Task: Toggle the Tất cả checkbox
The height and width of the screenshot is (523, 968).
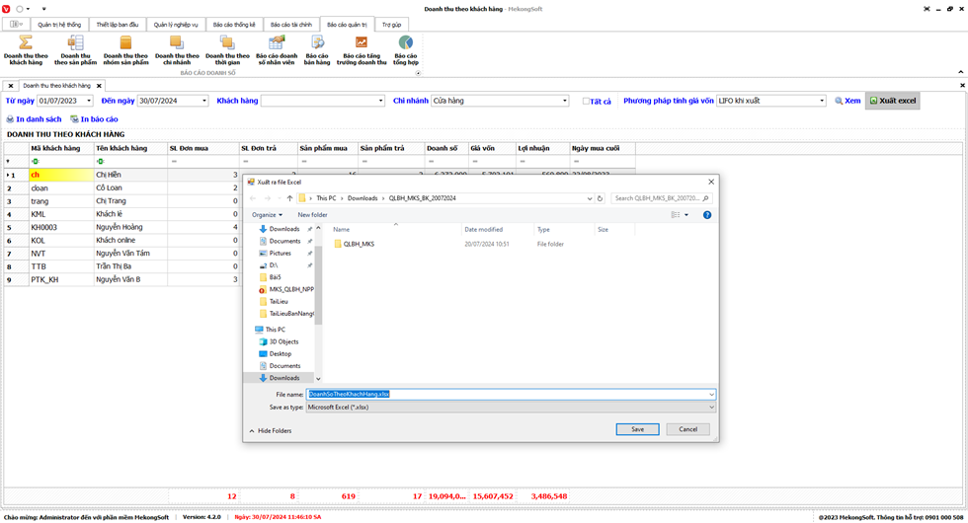Action: click(x=586, y=101)
